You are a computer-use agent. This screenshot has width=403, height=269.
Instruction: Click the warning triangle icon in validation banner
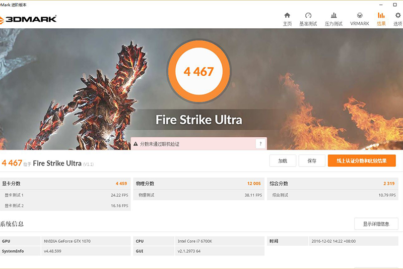136,144
